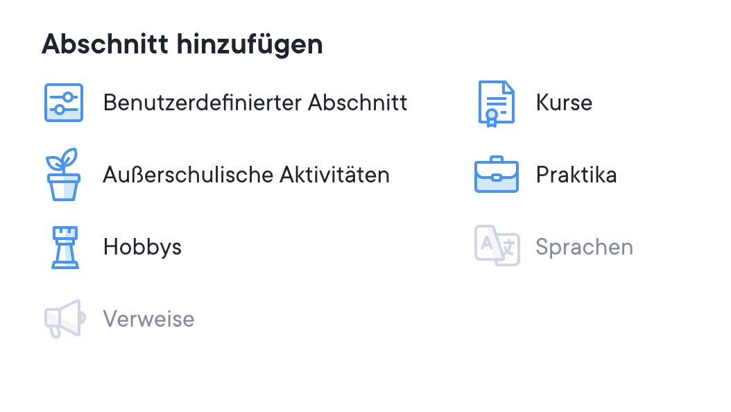This screenshot has width=731, height=412.
Task: Add a Benutzerdefinierter Abschnitt section
Action: [x=255, y=103]
